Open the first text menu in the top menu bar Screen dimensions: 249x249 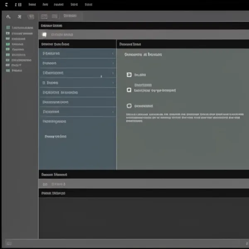point(32,5)
